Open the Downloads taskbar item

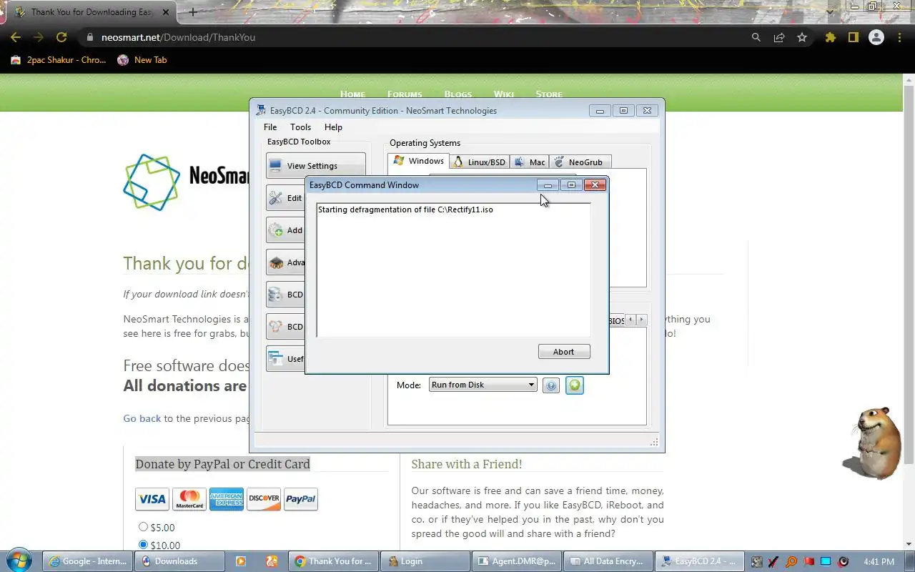180,561
